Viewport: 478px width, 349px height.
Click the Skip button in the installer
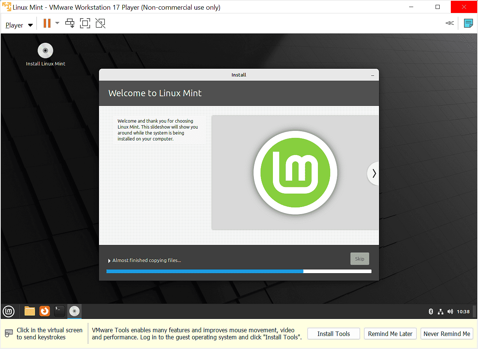(359, 258)
